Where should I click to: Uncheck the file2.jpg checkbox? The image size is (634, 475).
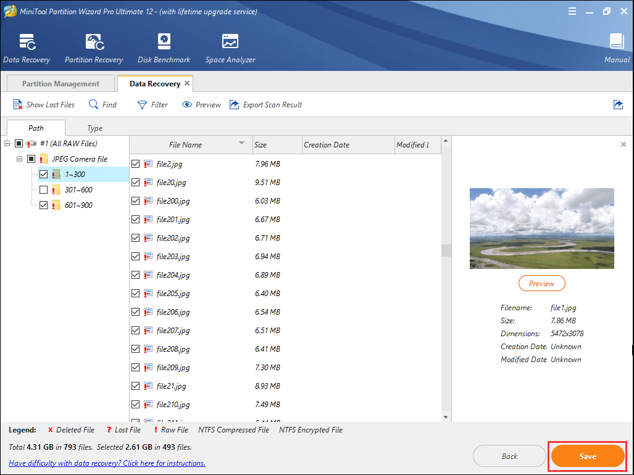point(136,164)
